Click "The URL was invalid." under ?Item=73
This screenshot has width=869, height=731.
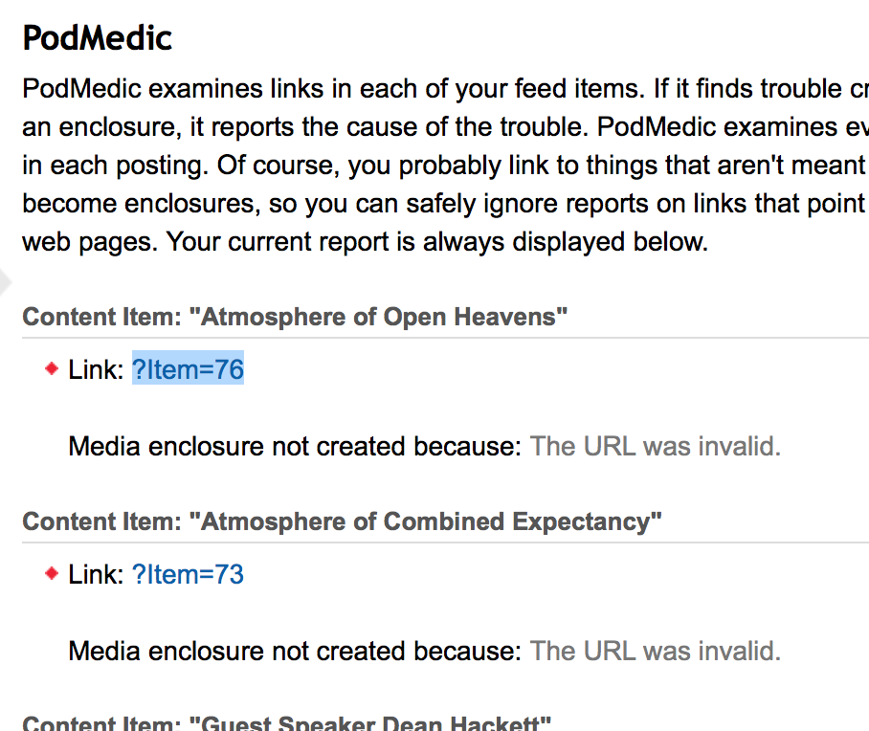(x=655, y=651)
